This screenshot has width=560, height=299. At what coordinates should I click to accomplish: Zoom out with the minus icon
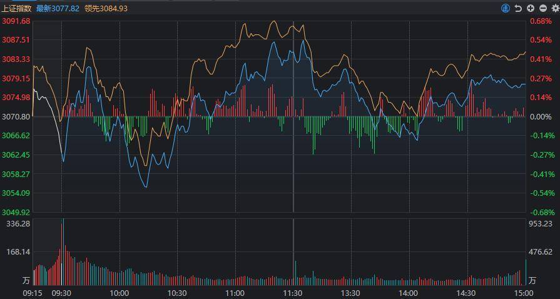click(x=542, y=8)
